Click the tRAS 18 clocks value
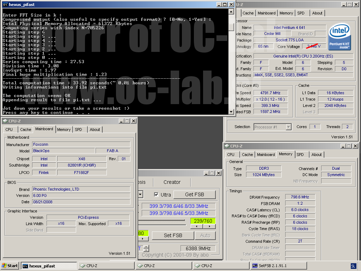This screenshot has width=361, height=271. [x=300, y=229]
